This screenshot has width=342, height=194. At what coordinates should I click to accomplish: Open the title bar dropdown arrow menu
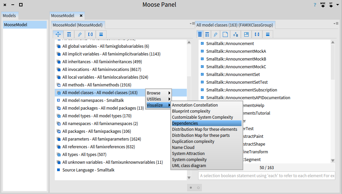point(338,5)
